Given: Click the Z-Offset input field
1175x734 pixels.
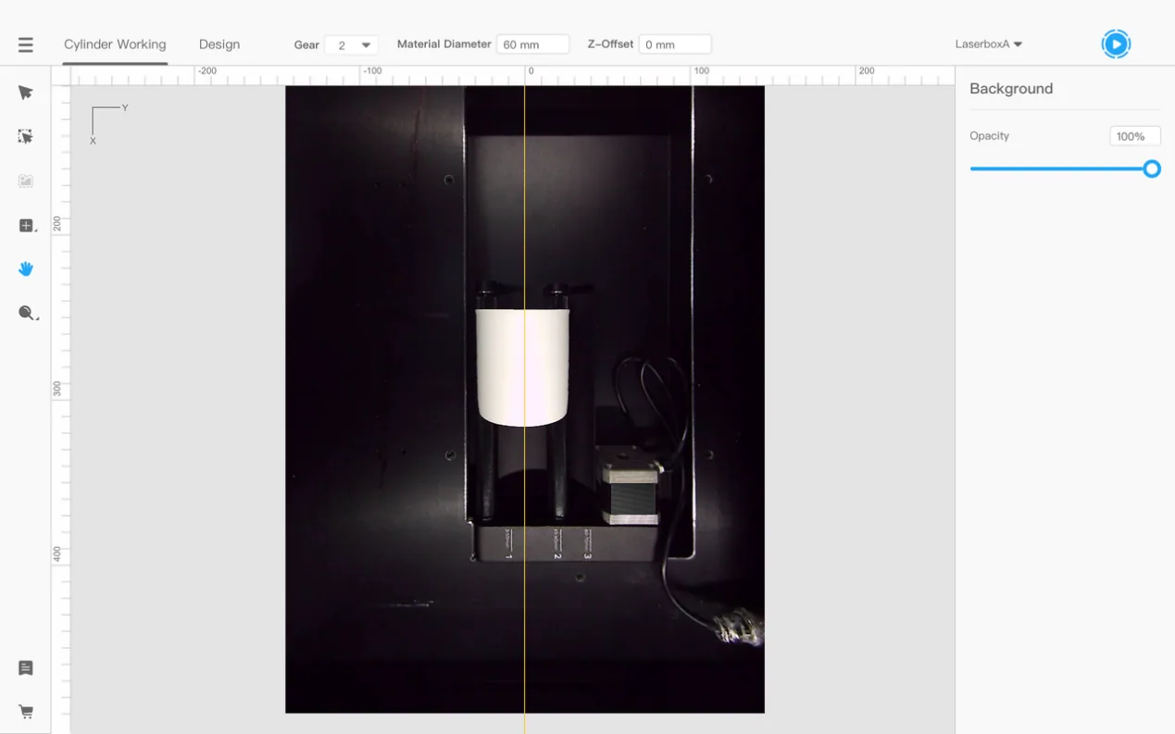Looking at the screenshot, I should 675,44.
